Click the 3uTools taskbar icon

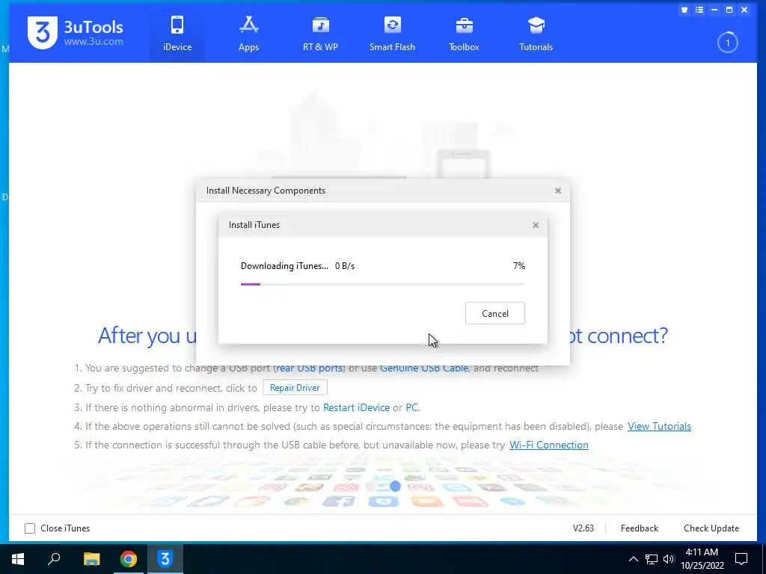point(165,559)
